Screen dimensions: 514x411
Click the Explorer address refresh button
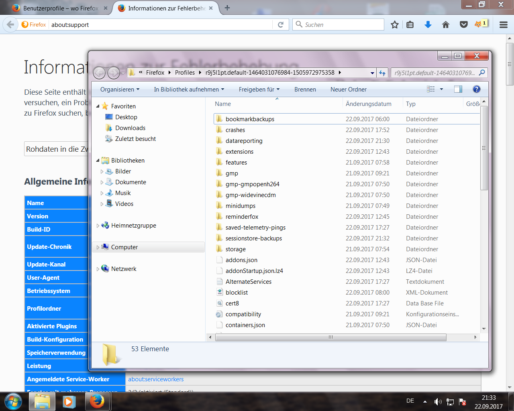coord(382,73)
